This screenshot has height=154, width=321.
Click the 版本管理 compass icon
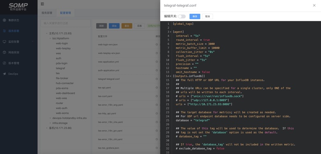pyautogui.click(x=4, y=63)
